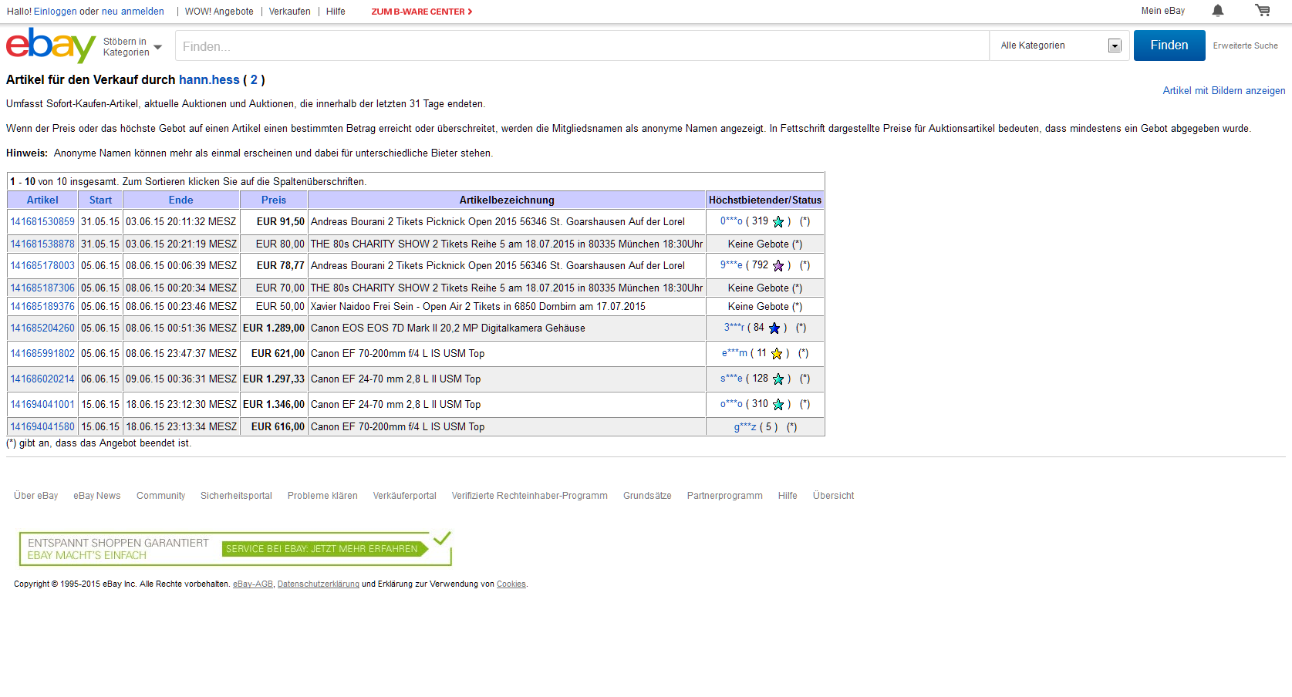Open Datenschutzerklärung link
This screenshot has height=697, width=1292.
[x=319, y=584]
